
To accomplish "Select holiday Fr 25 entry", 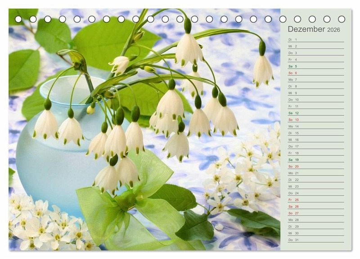I will tap(315, 200).
